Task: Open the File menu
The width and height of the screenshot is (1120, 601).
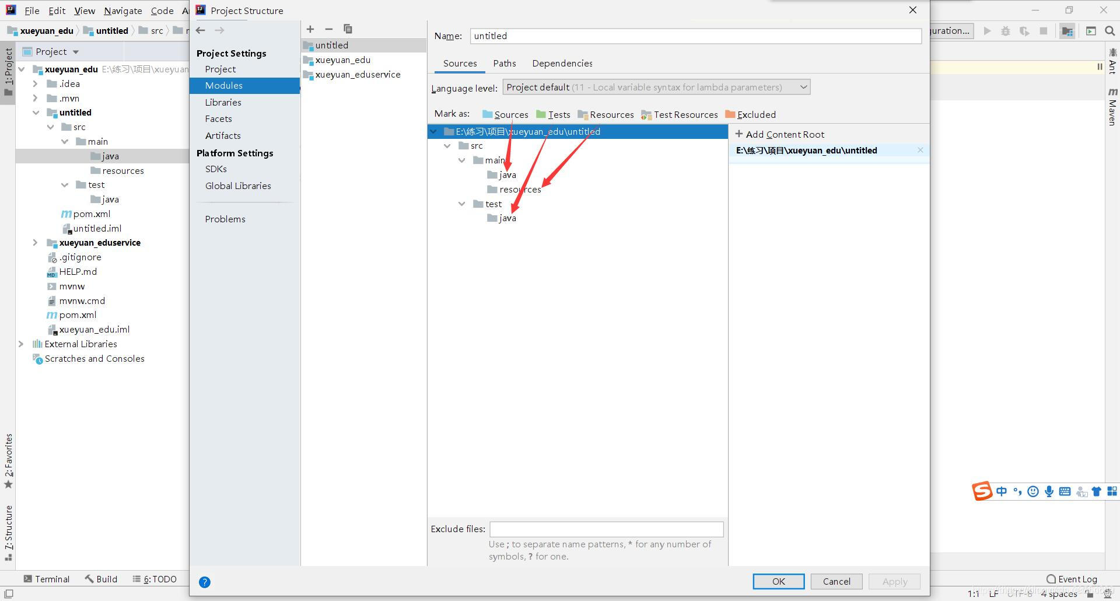Action: point(32,11)
